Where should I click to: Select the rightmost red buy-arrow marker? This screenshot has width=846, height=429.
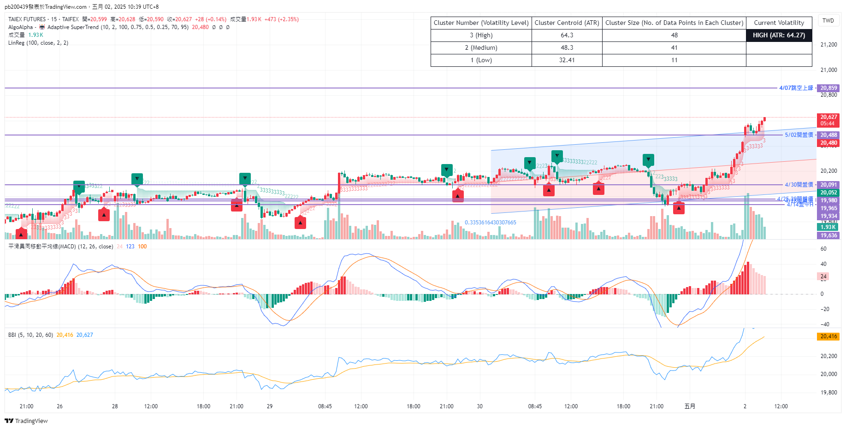point(679,208)
